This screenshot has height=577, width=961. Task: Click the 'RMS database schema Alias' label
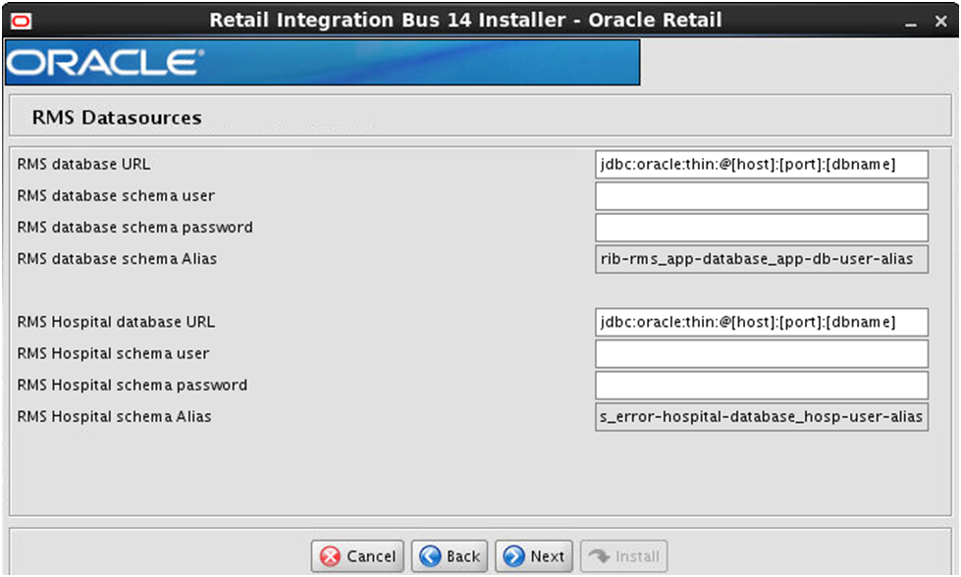tap(117, 258)
